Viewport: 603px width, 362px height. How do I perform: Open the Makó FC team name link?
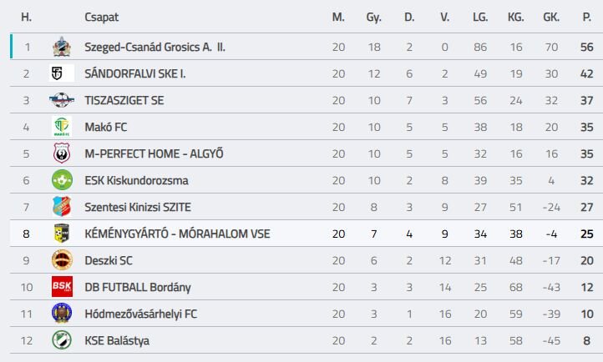(106, 127)
